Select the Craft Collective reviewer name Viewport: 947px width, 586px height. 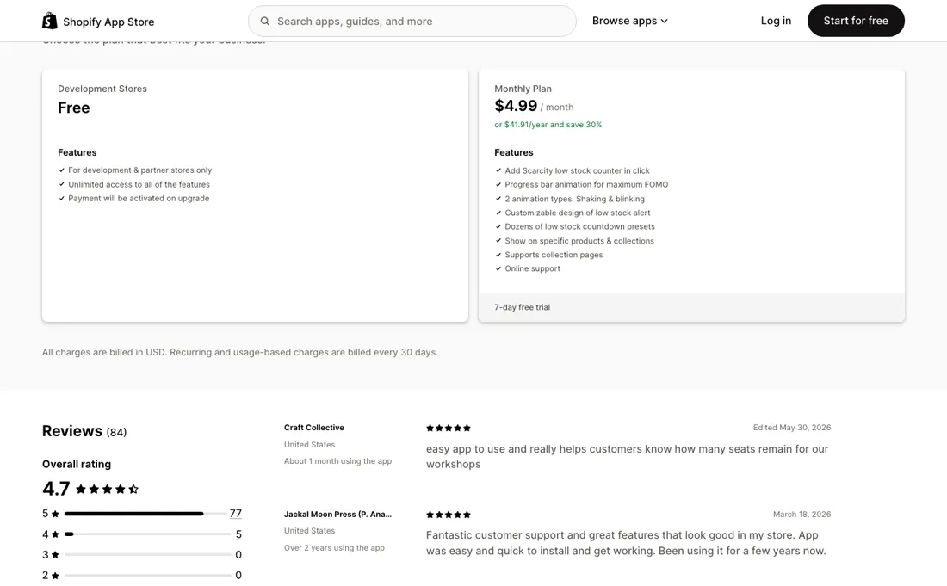click(314, 428)
